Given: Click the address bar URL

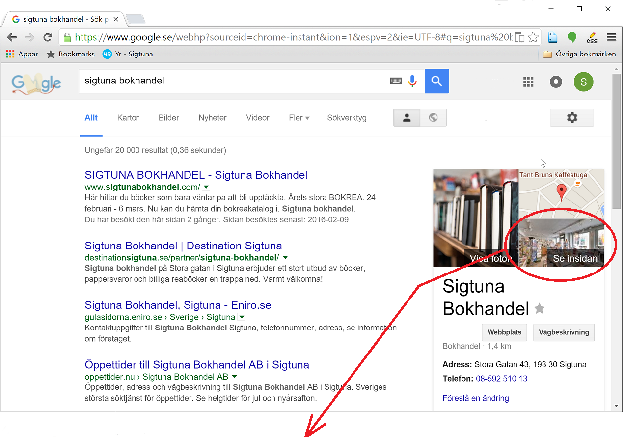Looking at the screenshot, I should tap(293, 38).
